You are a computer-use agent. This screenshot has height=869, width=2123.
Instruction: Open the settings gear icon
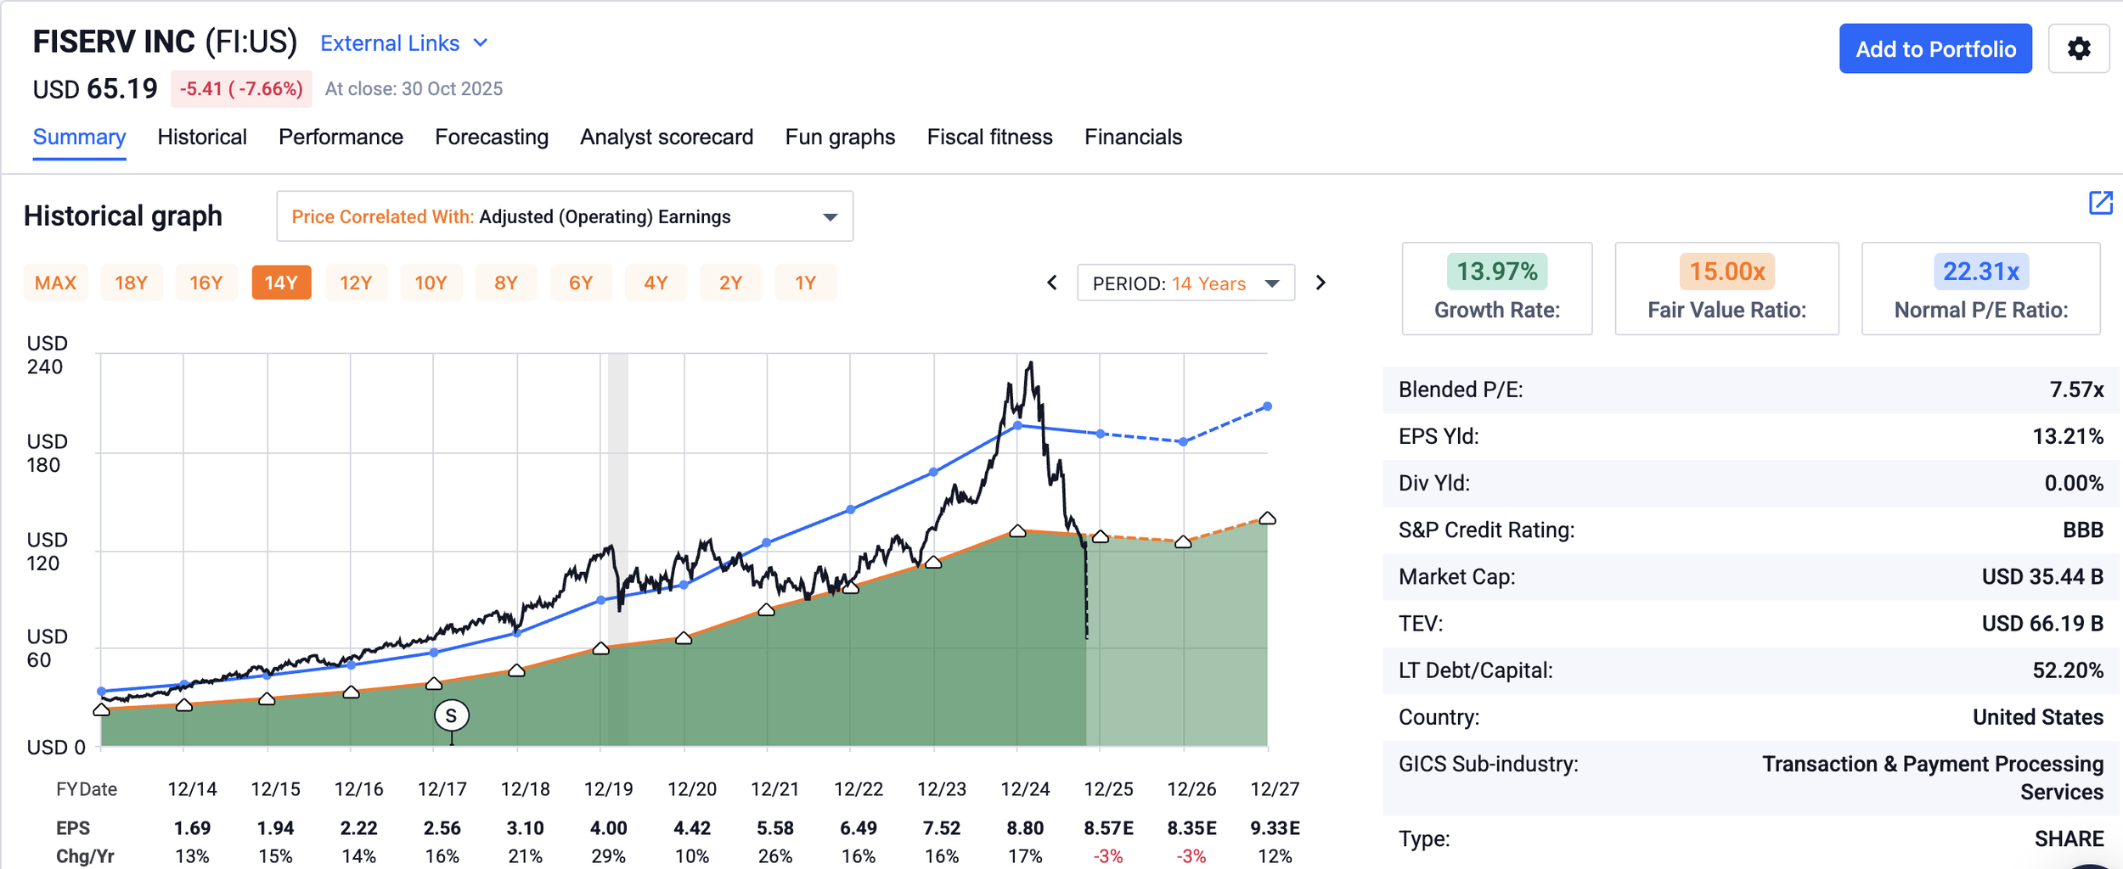click(2078, 48)
